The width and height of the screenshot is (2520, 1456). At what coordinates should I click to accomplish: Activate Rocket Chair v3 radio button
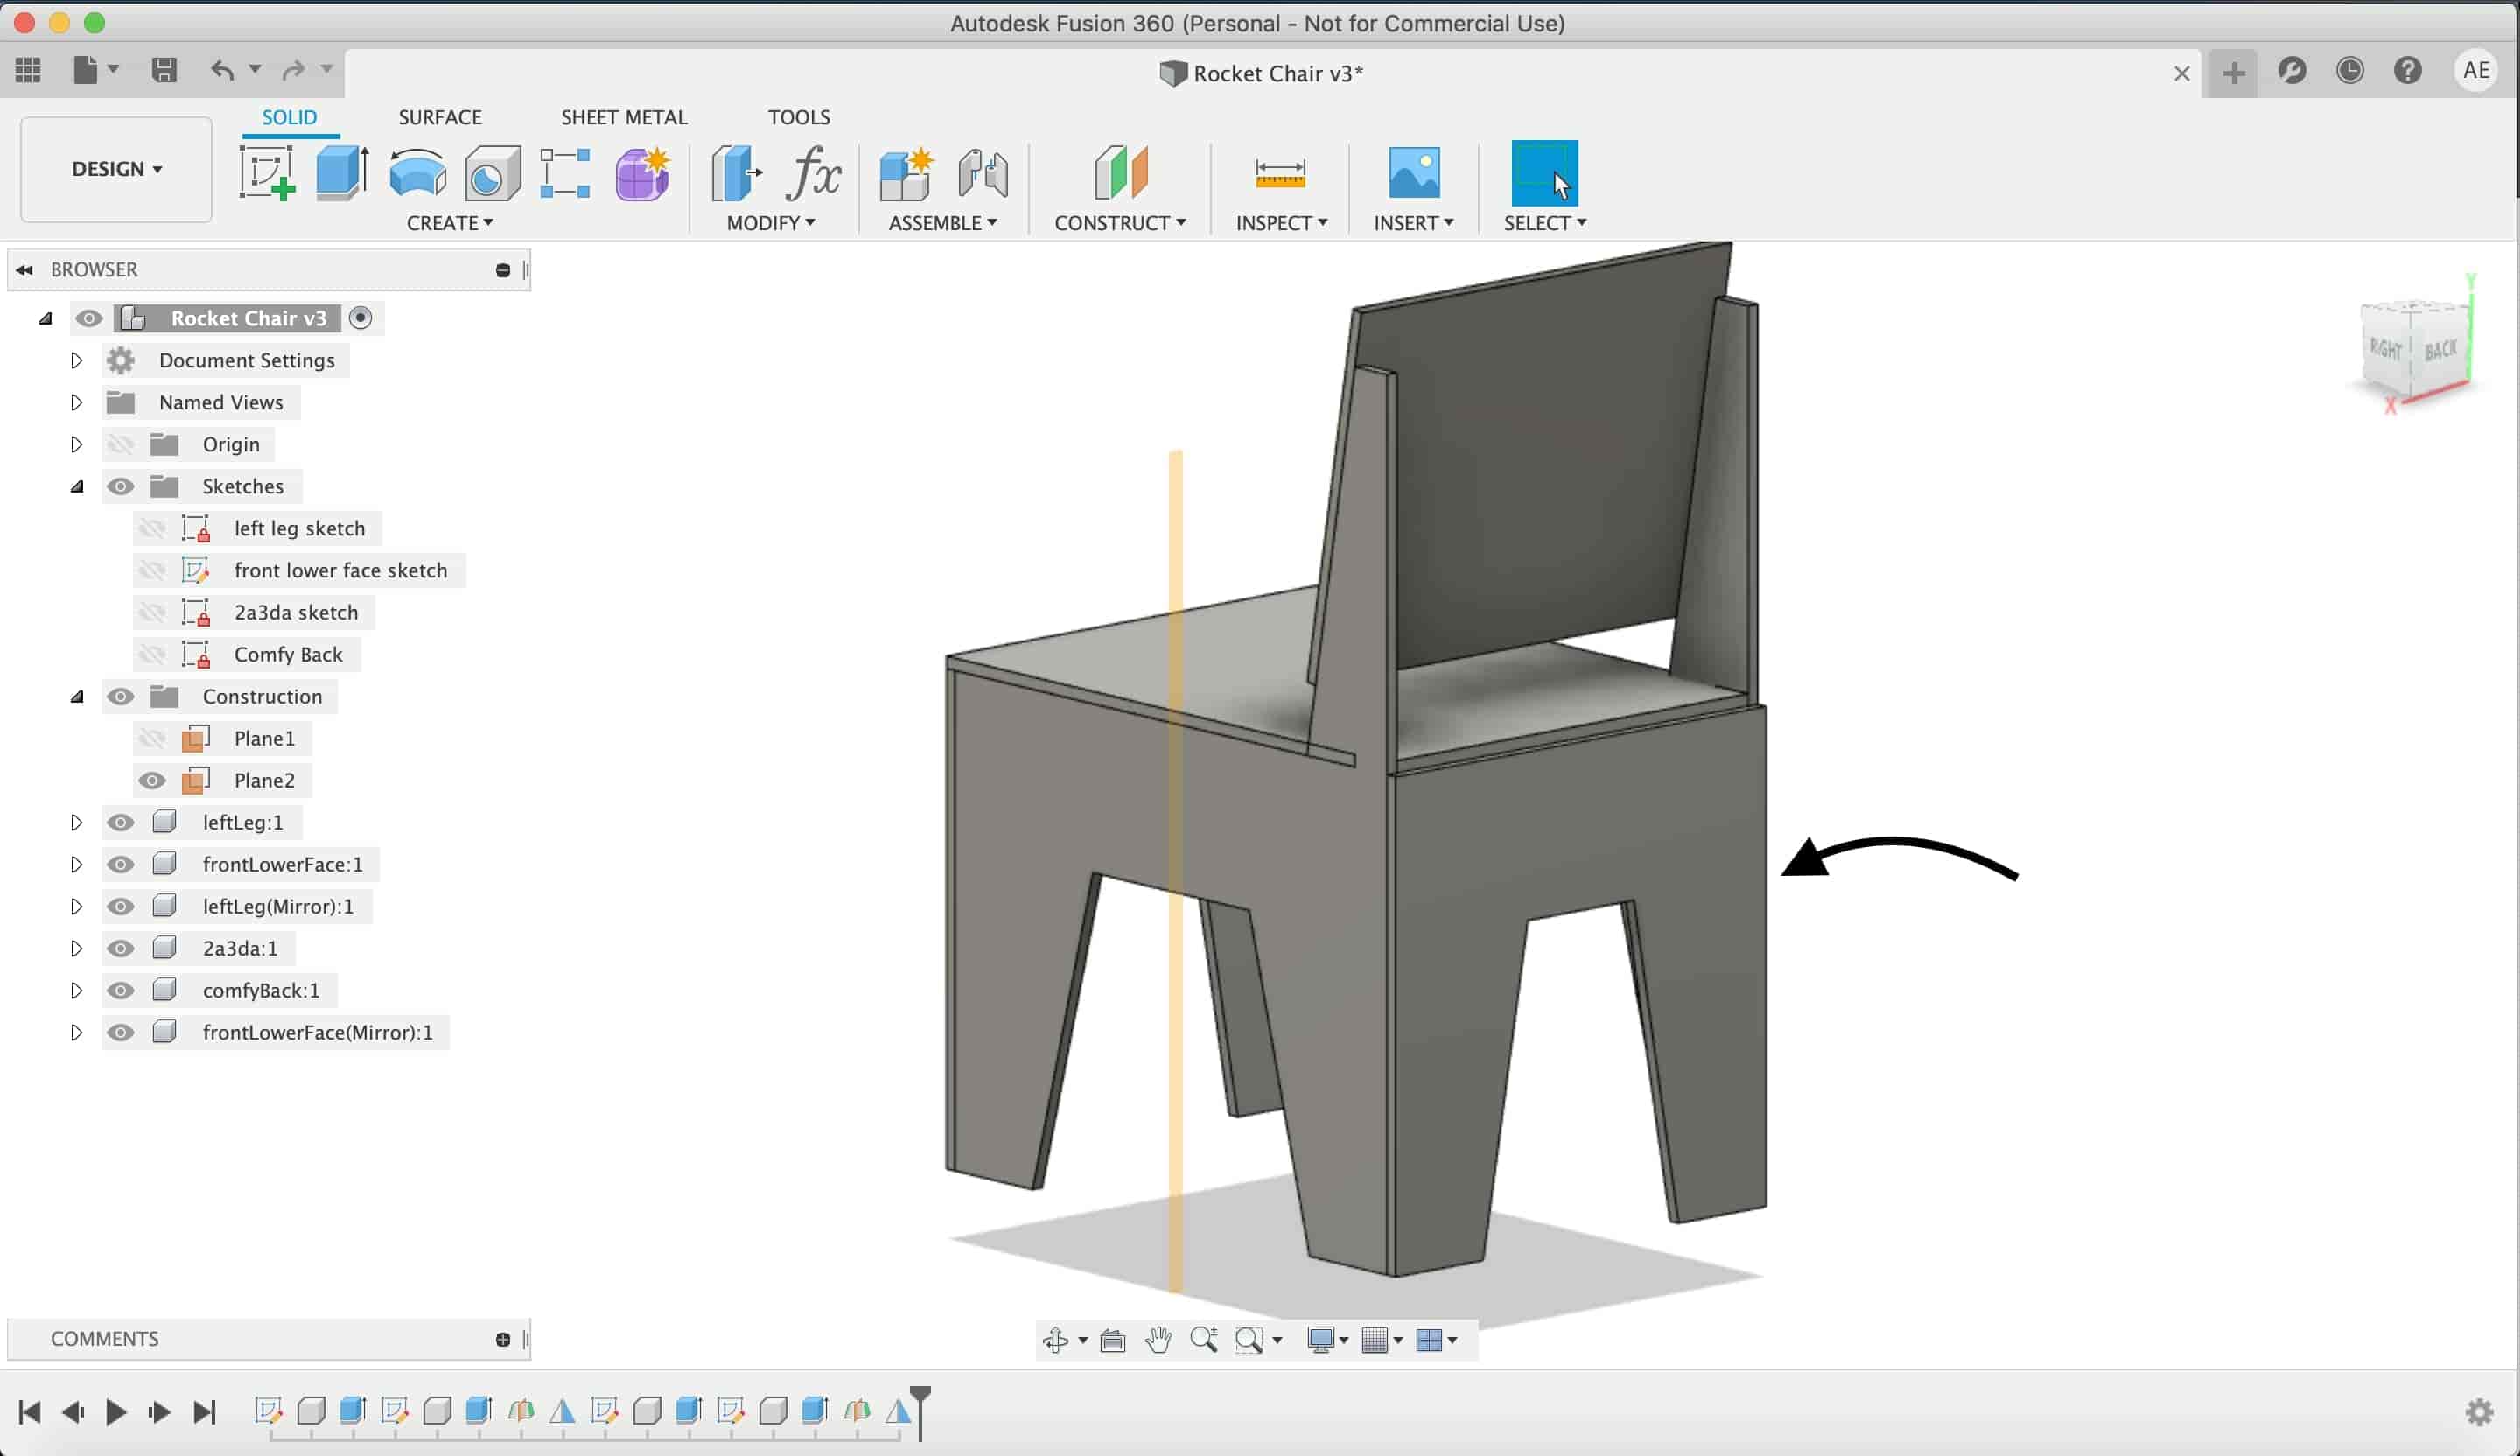(x=361, y=318)
